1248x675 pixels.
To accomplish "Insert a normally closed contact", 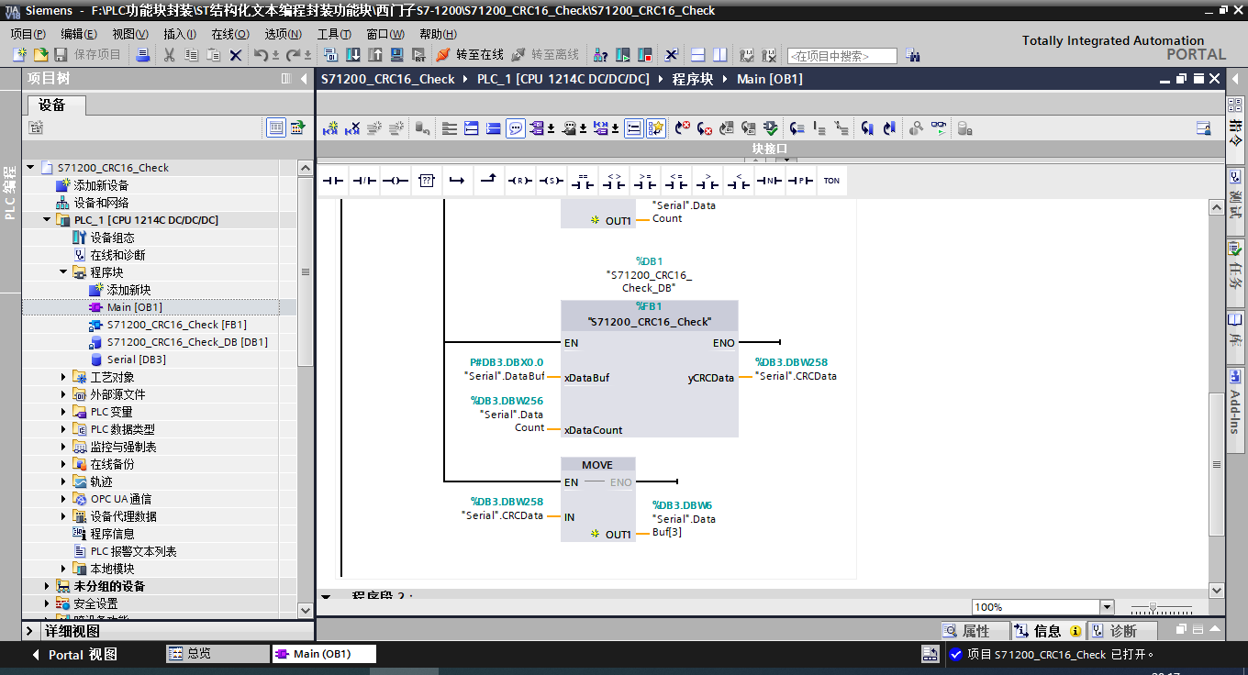I will (x=363, y=181).
